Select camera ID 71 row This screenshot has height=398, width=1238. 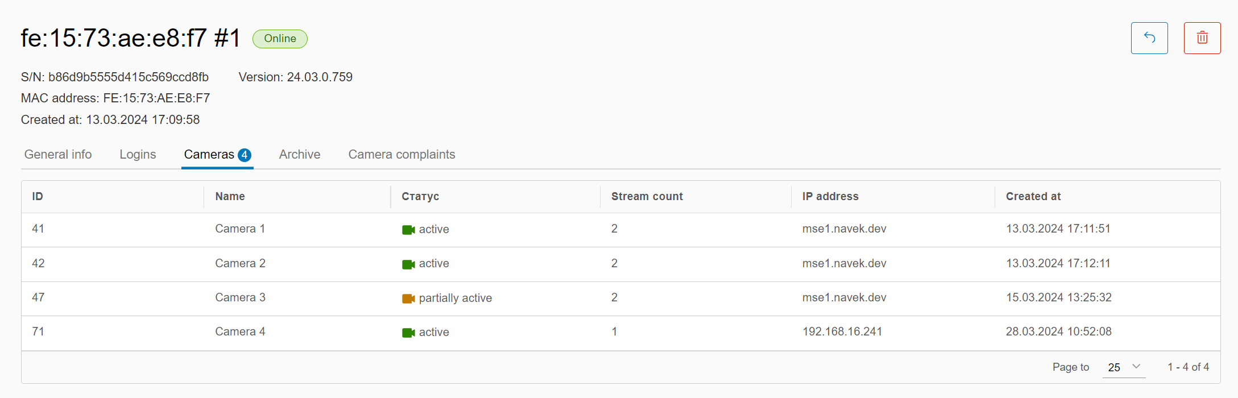point(38,332)
